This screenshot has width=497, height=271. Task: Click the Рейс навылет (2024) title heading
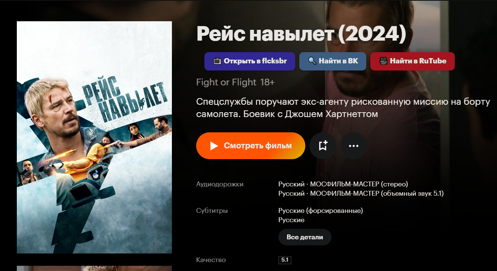[x=301, y=34]
